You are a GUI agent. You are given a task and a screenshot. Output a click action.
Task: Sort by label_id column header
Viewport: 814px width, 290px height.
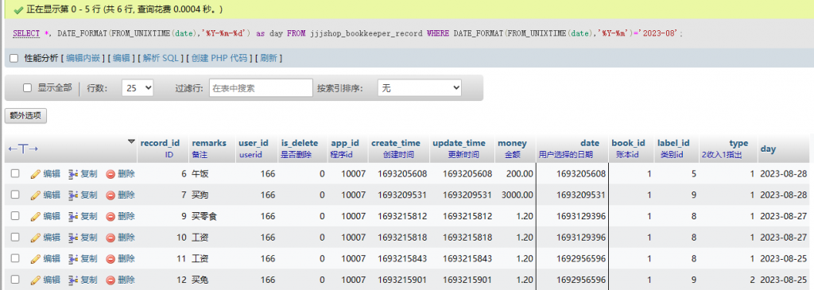click(673, 143)
